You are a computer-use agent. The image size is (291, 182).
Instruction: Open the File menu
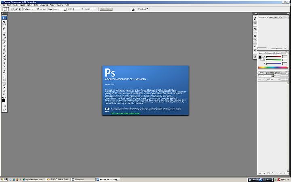(4, 5)
